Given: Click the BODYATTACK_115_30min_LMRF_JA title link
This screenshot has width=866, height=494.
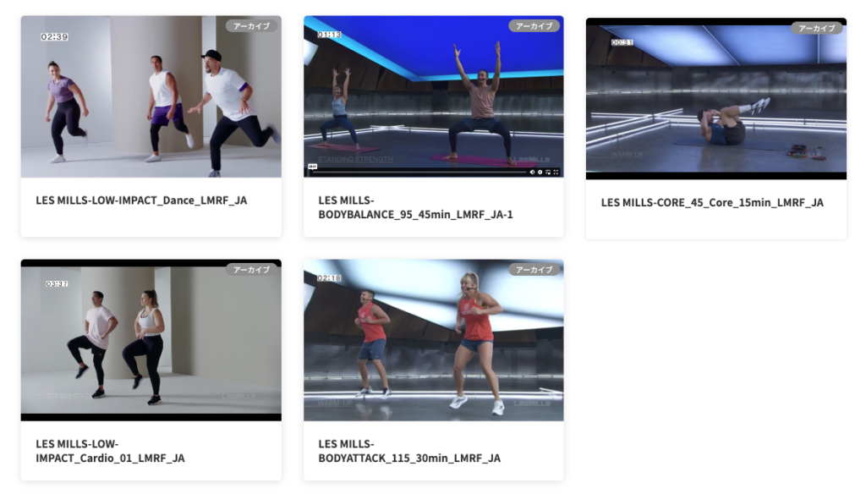Looking at the screenshot, I should pos(409,451).
